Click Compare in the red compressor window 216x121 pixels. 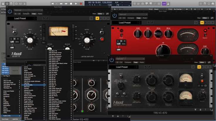coord(131,18)
